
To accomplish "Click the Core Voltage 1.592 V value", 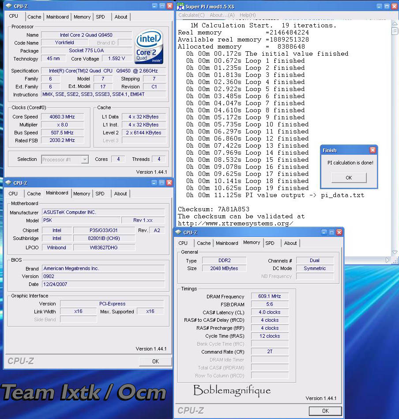I will click(x=117, y=58).
